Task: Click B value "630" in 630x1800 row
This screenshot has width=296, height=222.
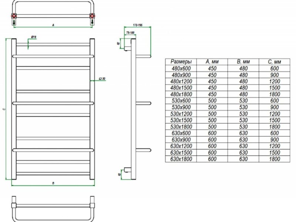Action: tap(243, 159)
